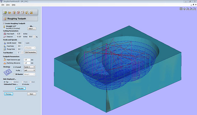Click the Rapid clearance gap field

coord(27,60)
